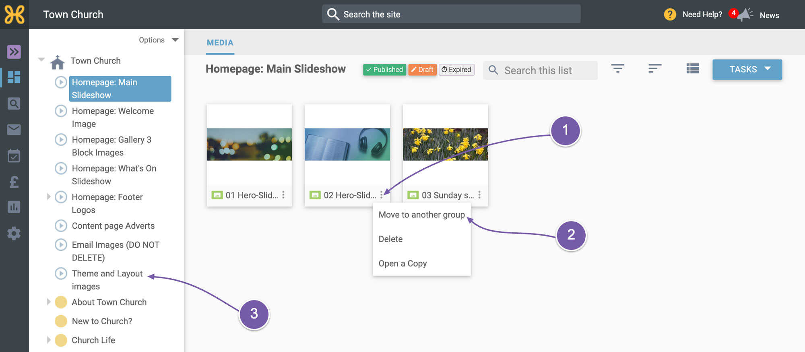Open the bar chart reports icon

coord(14,207)
